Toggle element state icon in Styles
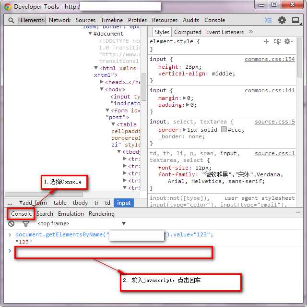Image resolution: width=307 pixels, height=307 pixels. coord(277,42)
